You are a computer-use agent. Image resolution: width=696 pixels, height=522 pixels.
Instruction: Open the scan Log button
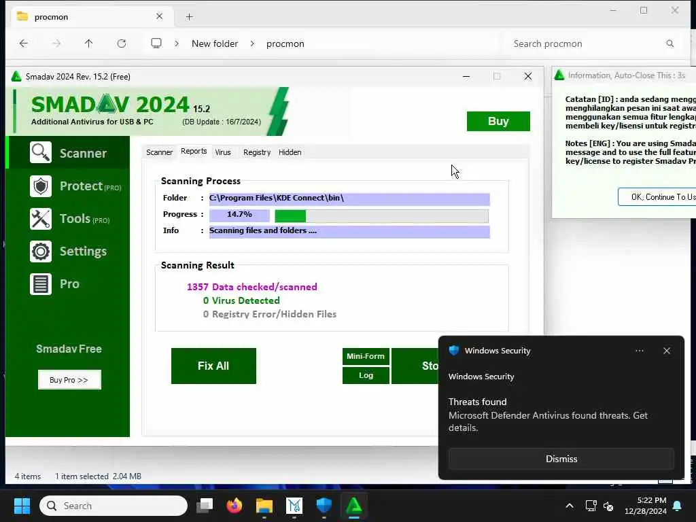coord(365,375)
